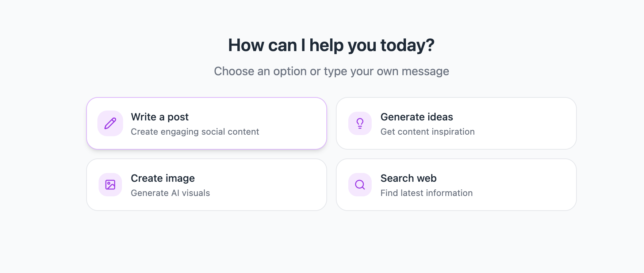Click the "Find latest information" subtitle
Screen dimensions: 644x273
point(426,193)
